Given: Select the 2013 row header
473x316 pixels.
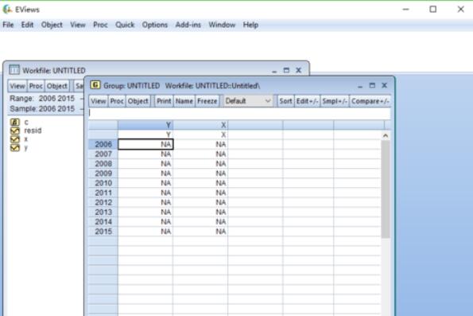Looking at the screenshot, I should click(x=103, y=212).
